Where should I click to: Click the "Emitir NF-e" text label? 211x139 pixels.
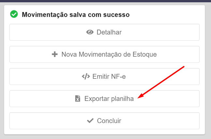pyautogui.click(x=109, y=76)
